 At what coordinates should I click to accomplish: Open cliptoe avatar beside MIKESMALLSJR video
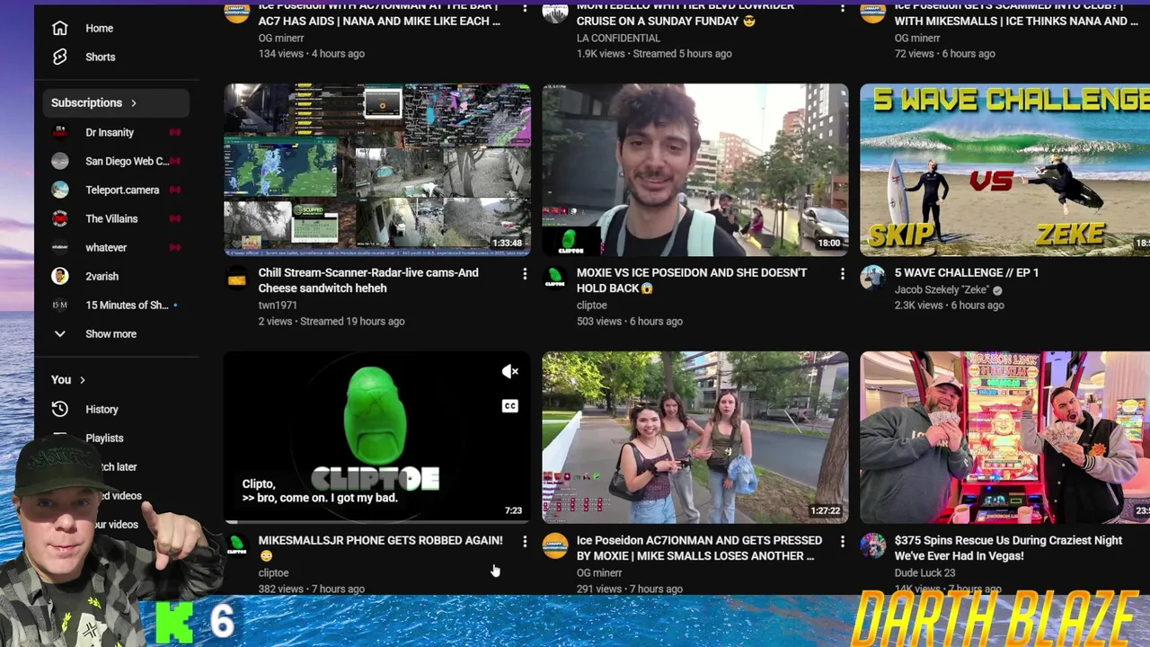click(x=237, y=546)
